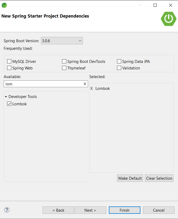Maximize the dialog window

point(155,5)
